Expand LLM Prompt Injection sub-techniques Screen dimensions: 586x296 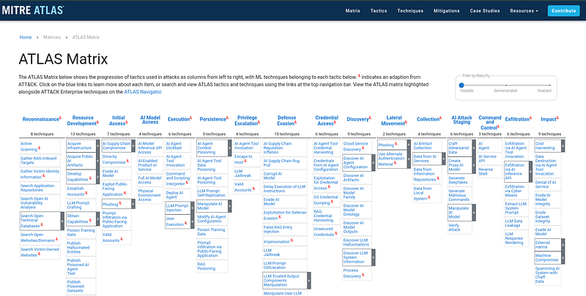coord(193,208)
